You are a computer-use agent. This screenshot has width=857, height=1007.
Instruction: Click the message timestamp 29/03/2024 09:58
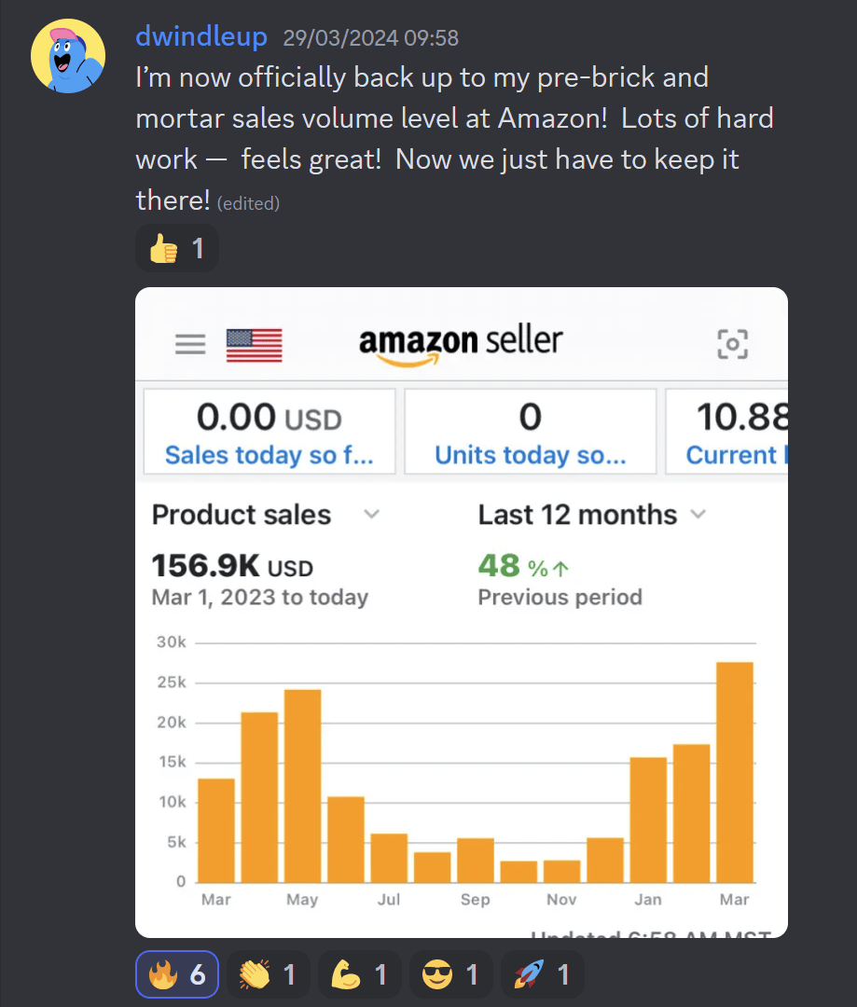[370, 38]
